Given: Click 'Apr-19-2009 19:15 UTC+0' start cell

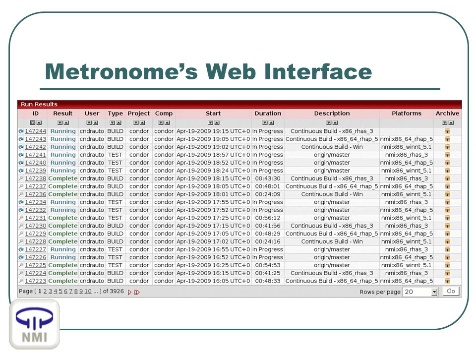Looking at the screenshot, I should [x=213, y=131].
